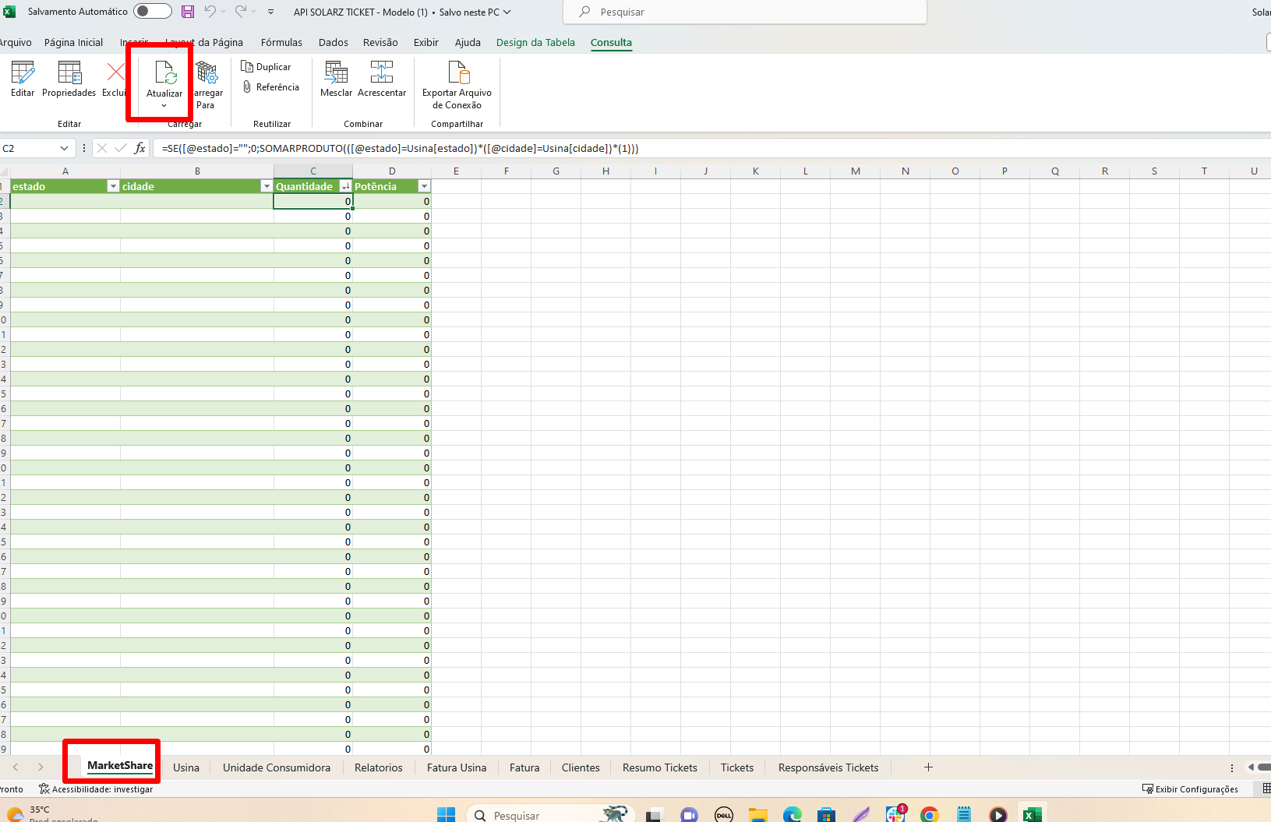Open the cidade column filter dropdown

[x=267, y=186]
